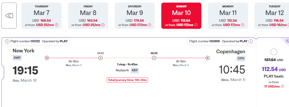This screenshot has width=289, height=107.
Task: Open info icon on Mar 7 monthly price
Action: coord(56,25)
